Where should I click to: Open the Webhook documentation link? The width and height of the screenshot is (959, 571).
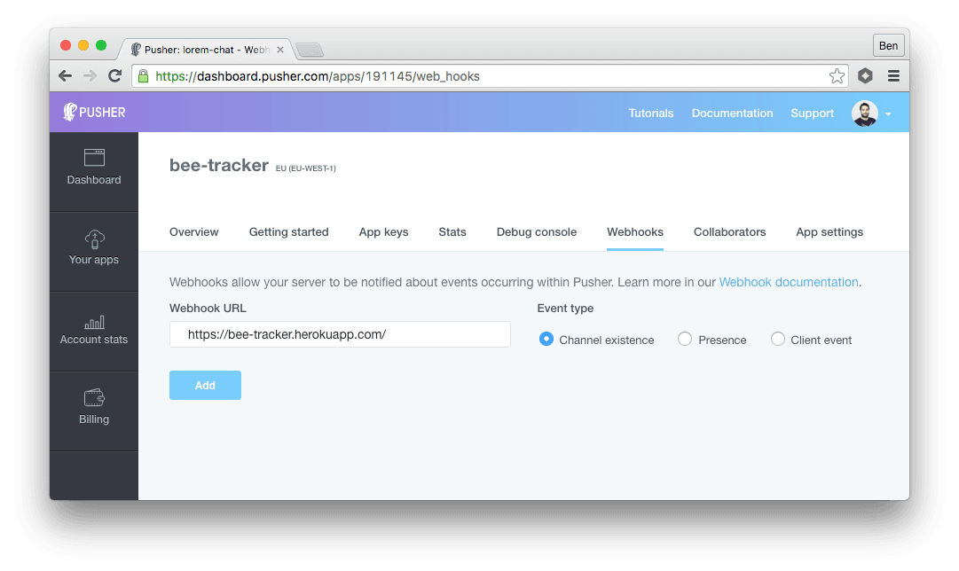point(789,281)
